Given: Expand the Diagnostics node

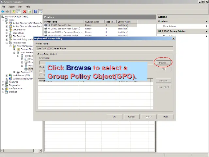Looking at the screenshot, I should pyautogui.click(x=3, y=85).
